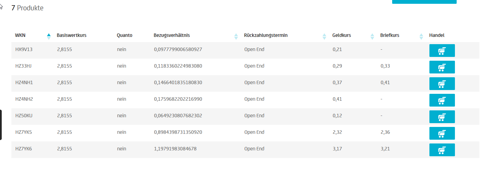
Task: Click the WKN column header
Action: coord(20,36)
